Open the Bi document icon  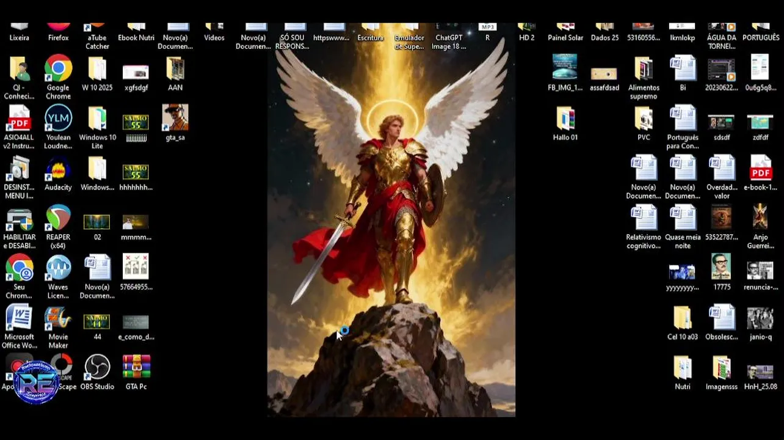pyautogui.click(x=683, y=68)
